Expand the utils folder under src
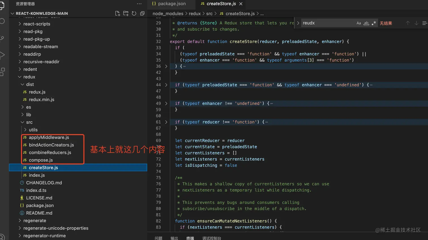Image resolution: width=428 pixels, height=240 pixels. [x=33, y=130]
